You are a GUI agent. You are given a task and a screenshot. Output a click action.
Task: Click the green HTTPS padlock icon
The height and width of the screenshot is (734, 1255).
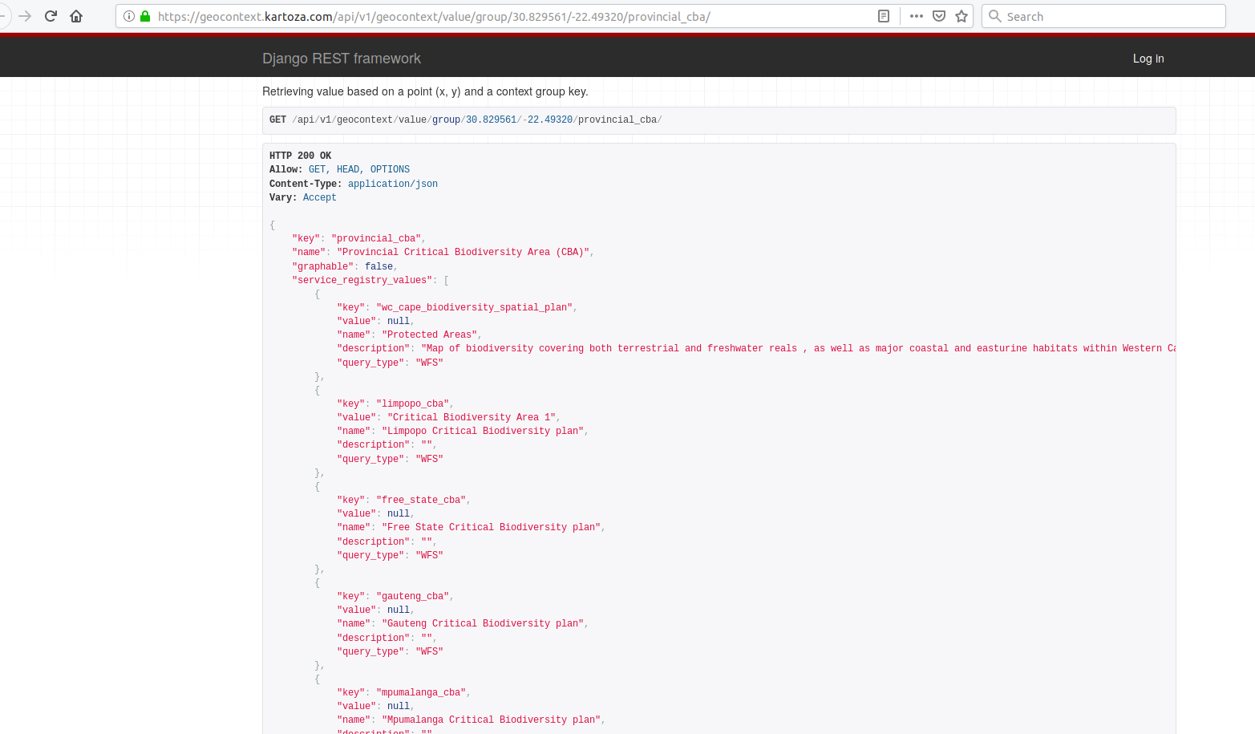(145, 16)
